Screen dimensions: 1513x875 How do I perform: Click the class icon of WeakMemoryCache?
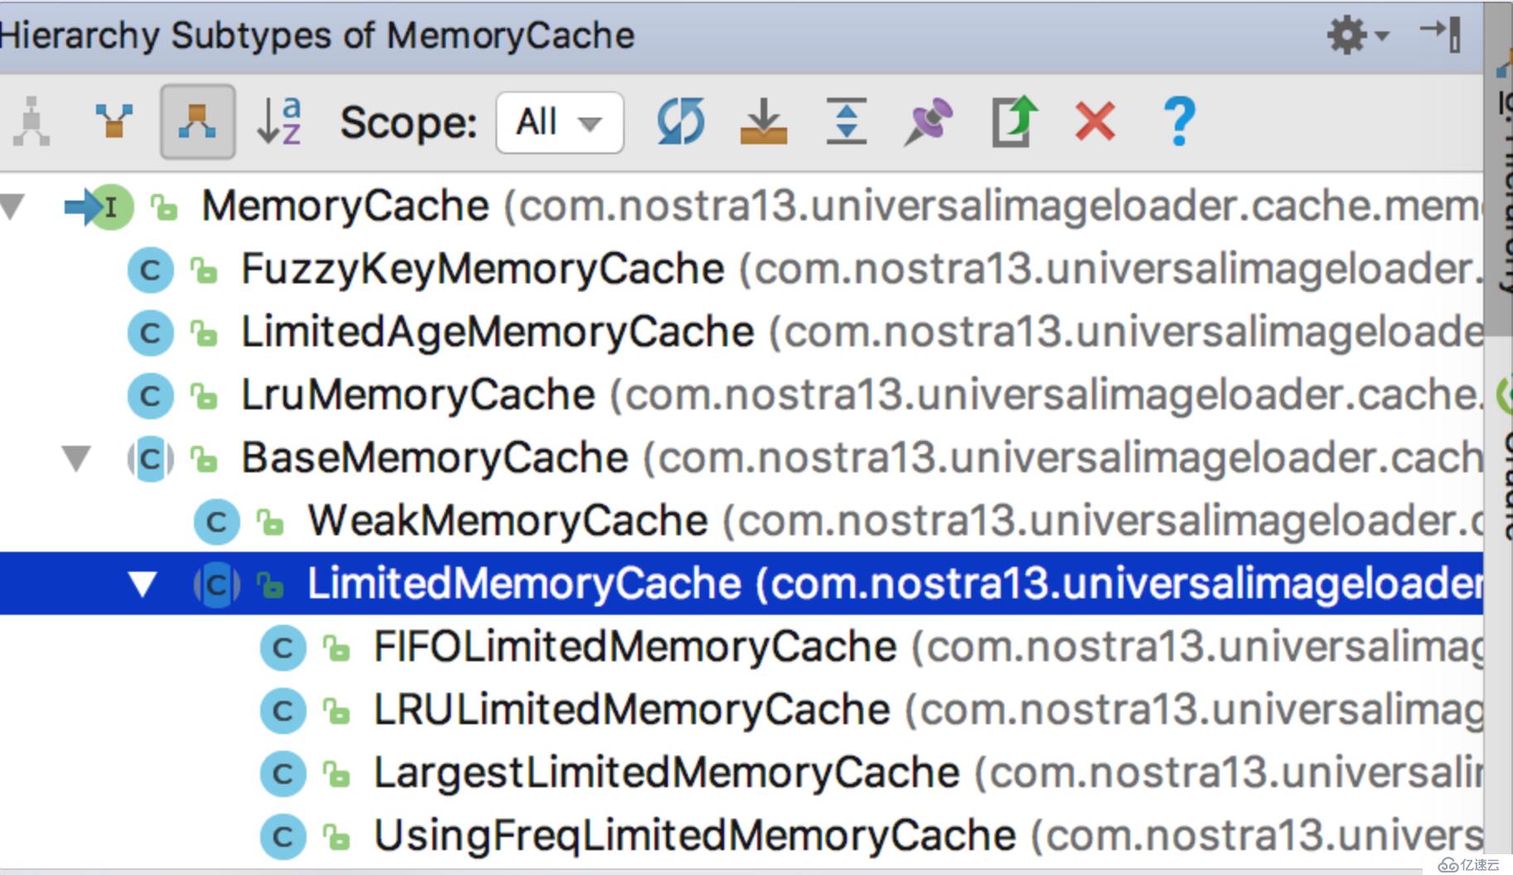tap(216, 522)
